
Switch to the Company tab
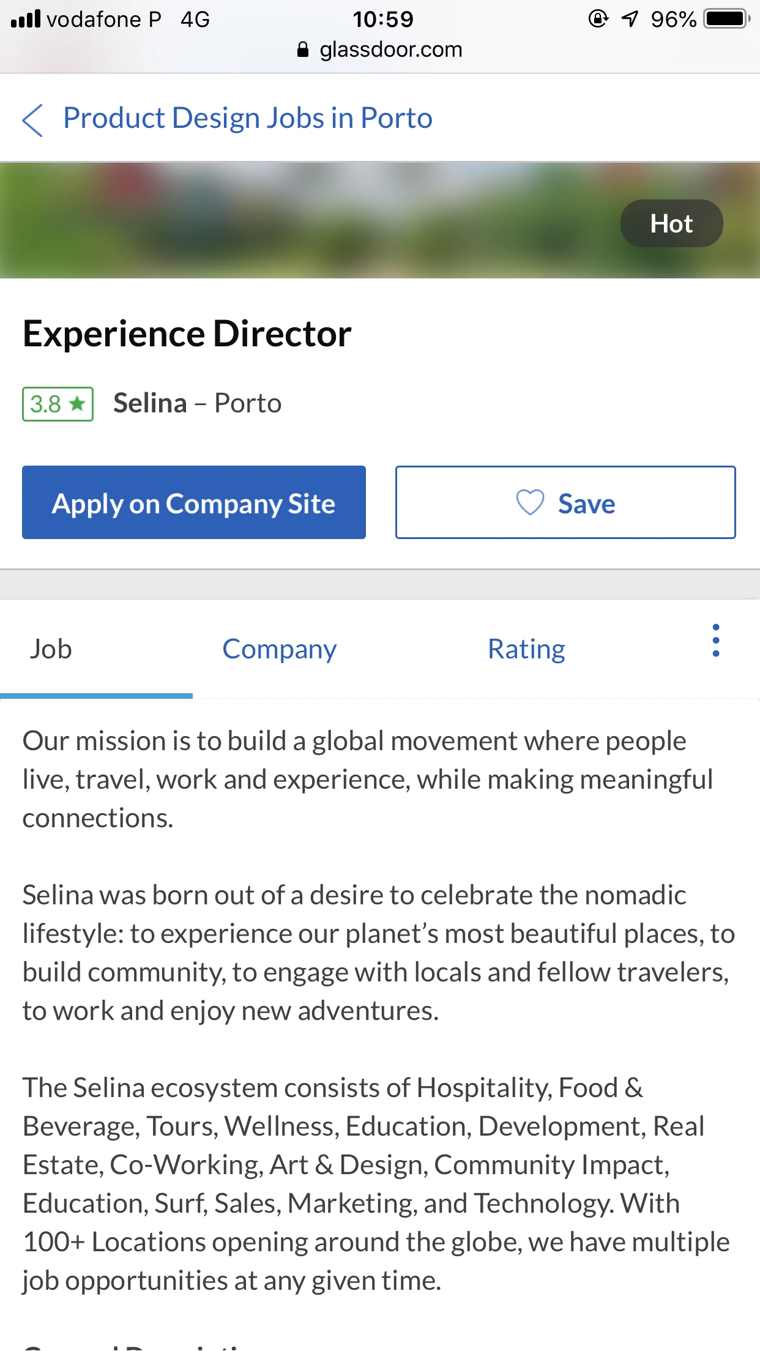pyautogui.click(x=279, y=649)
